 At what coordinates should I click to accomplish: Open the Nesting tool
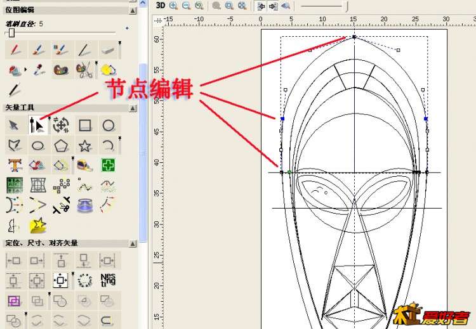pos(108,280)
